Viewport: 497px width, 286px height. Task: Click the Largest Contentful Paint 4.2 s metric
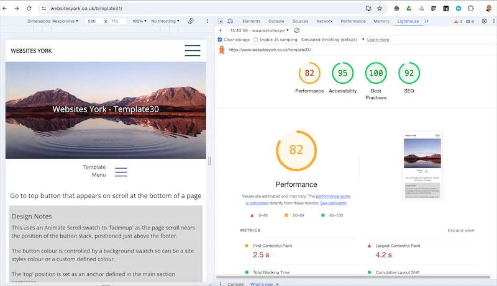point(421,251)
